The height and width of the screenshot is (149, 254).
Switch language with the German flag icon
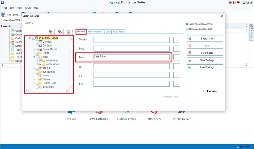238,2
